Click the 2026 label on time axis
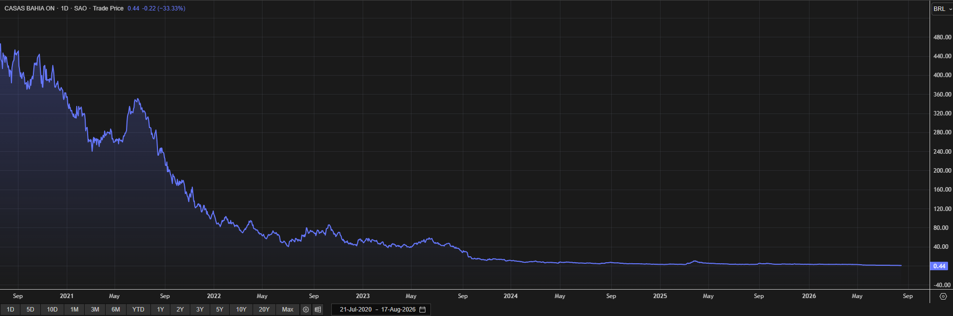This screenshot has height=316, width=953. pos(809,296)
